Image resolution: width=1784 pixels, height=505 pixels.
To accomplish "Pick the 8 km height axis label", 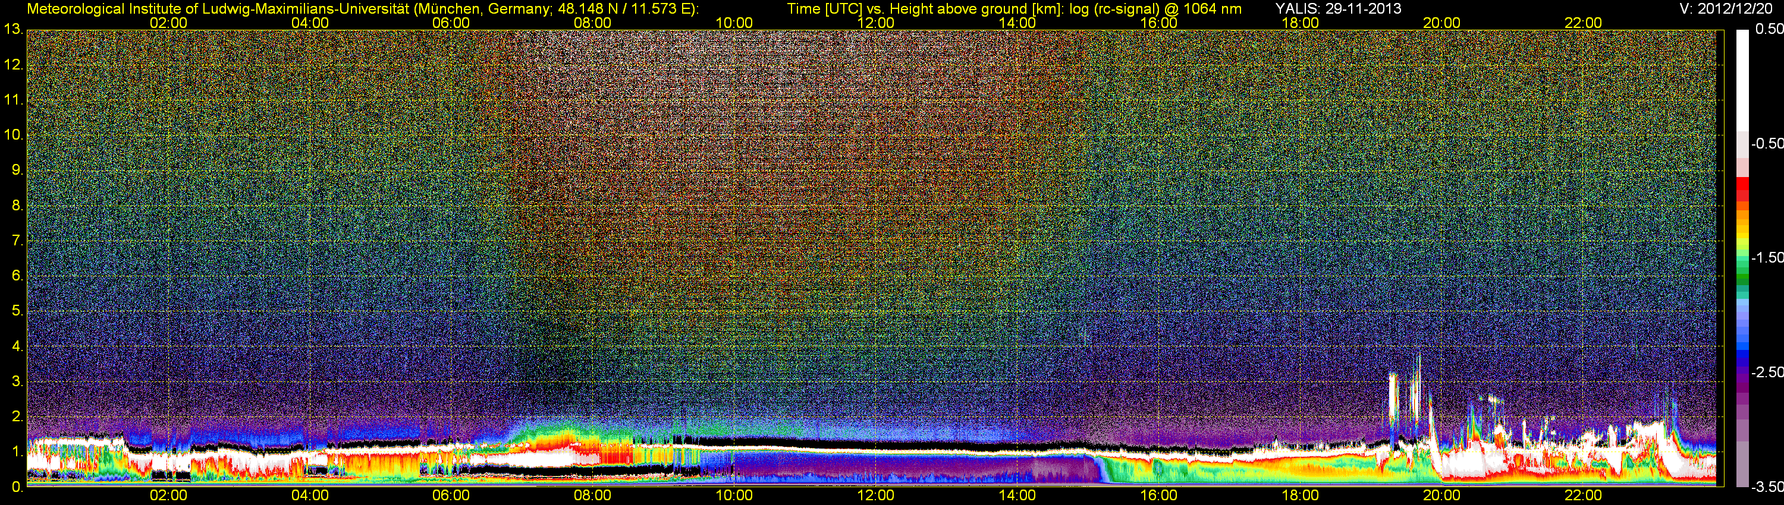I will point(17,206).
